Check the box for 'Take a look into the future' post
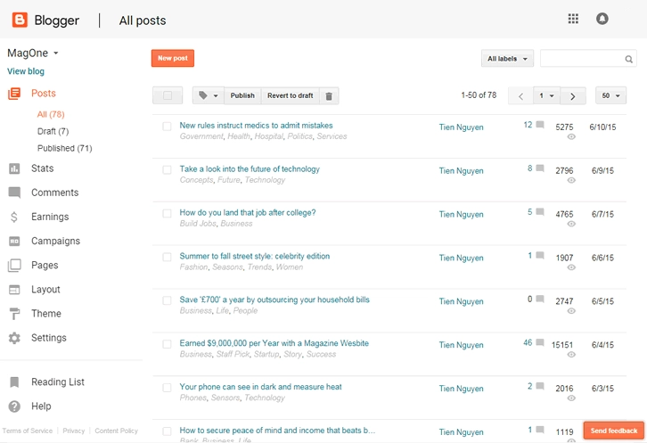 (x=167, y=170)
